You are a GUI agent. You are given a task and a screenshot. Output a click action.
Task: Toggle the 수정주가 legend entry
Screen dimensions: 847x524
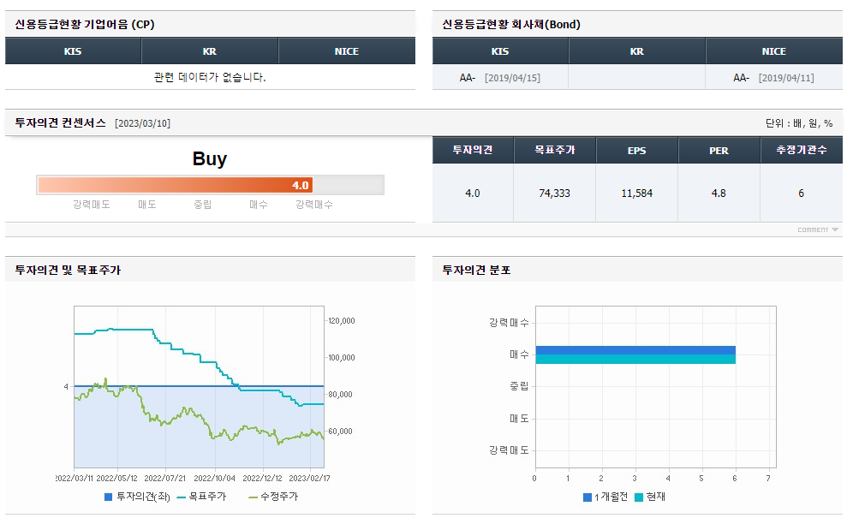273,497
